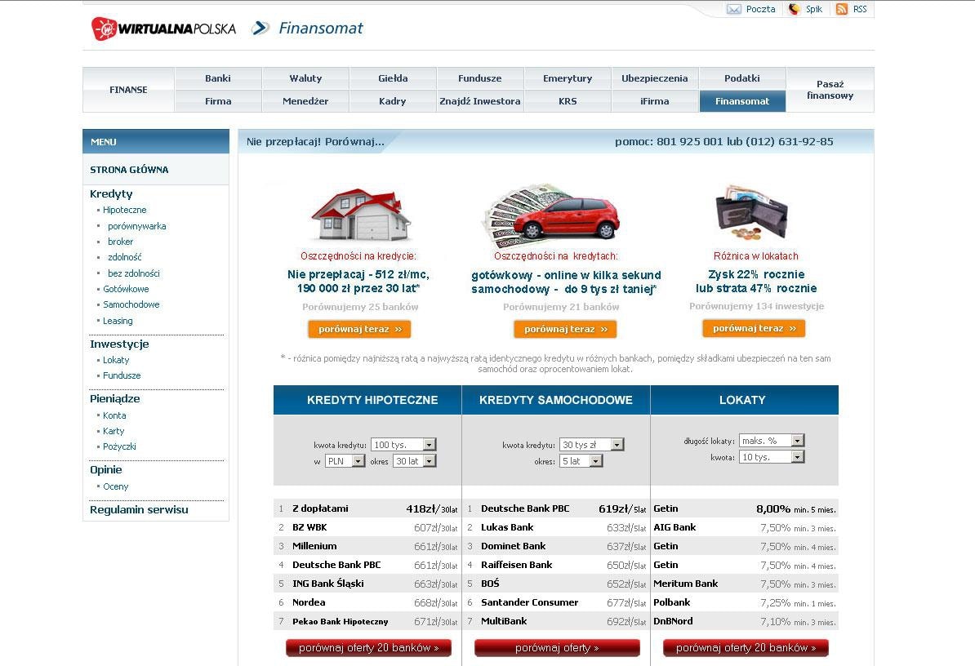Click the AIG Bank deposit row
This screenshot has height=666, width=975.
[x=744, y=527]
